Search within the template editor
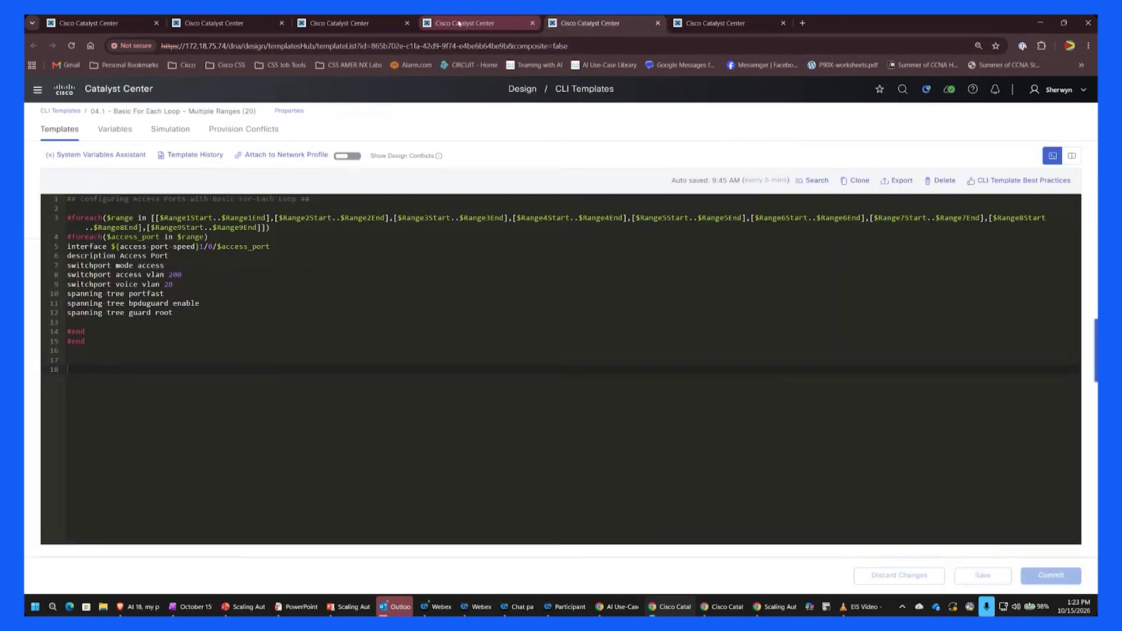Screen dimensions: 1122x631 (812, 181)
